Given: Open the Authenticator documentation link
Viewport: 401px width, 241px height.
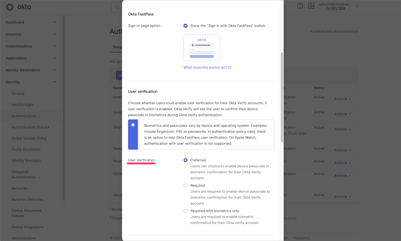Looking at the screenshot, I should point(334,31).
